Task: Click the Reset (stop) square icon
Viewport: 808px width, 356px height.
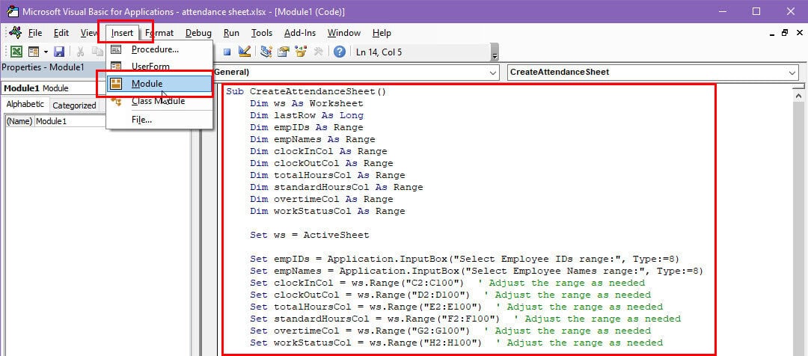Action: click(x=227, y=52)
